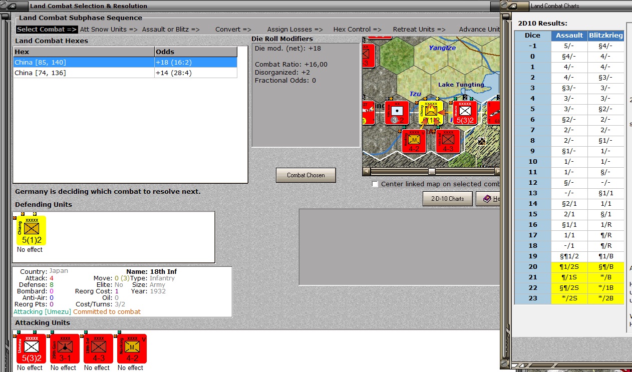
Task: Select the 29th Garr 3-1 attacking unit
Action: 65,348
